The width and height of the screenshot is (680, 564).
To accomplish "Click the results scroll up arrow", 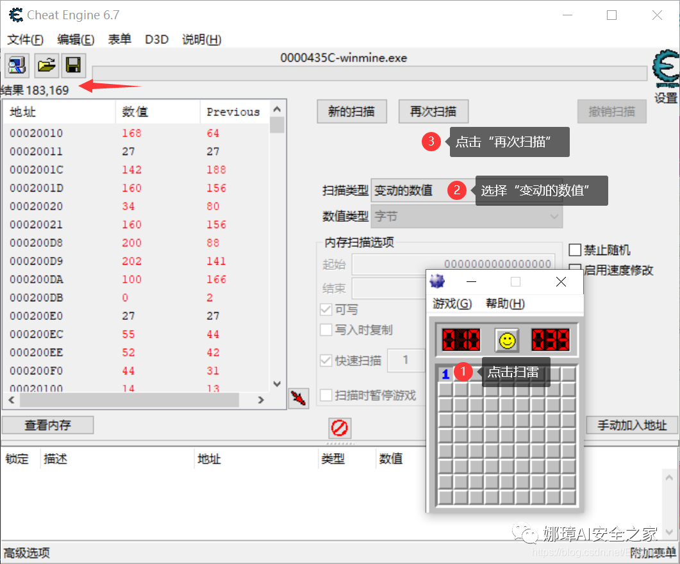I will pos(277,109).
